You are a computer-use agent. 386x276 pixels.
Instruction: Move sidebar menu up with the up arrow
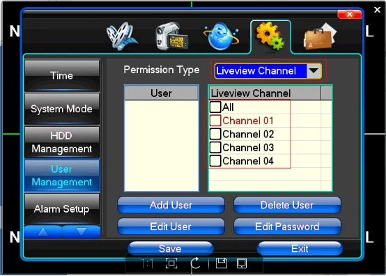pyautogui.click(x=43, y=231)
